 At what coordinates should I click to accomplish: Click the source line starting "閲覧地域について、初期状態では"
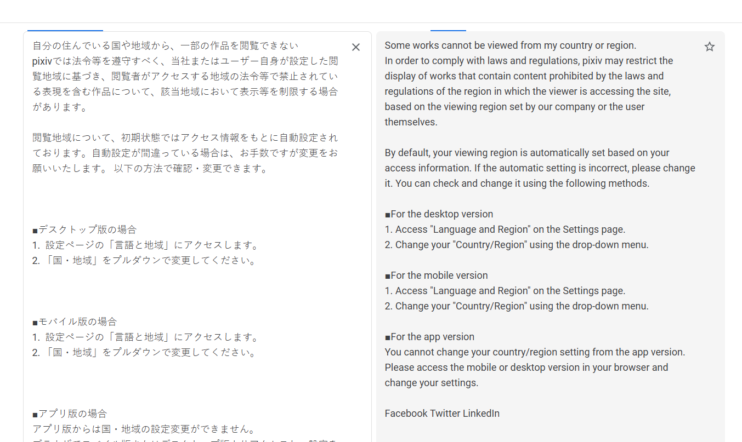[185, 137]
